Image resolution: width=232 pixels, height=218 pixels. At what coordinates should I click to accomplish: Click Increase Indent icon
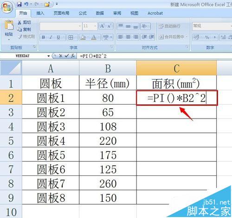click(151, 37)
